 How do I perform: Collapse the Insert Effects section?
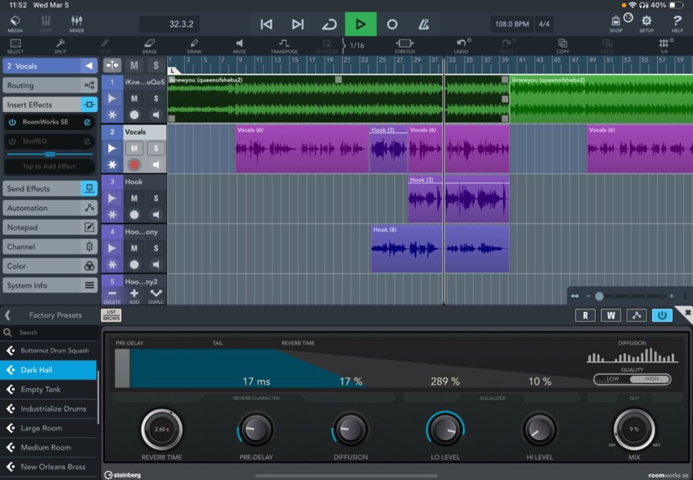coord(50,105)
